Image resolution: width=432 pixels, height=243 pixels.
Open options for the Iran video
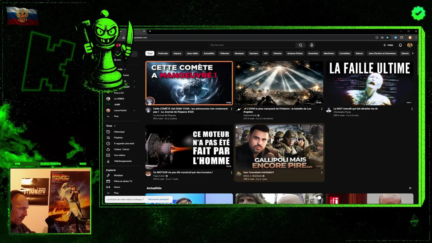322,172
